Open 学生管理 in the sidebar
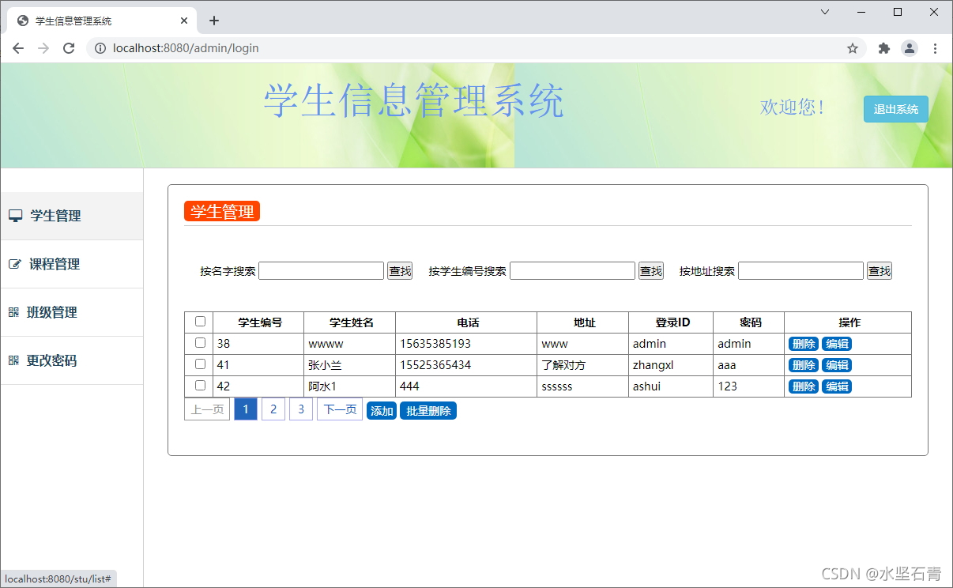The image size is (953, 588). point(71,216)
